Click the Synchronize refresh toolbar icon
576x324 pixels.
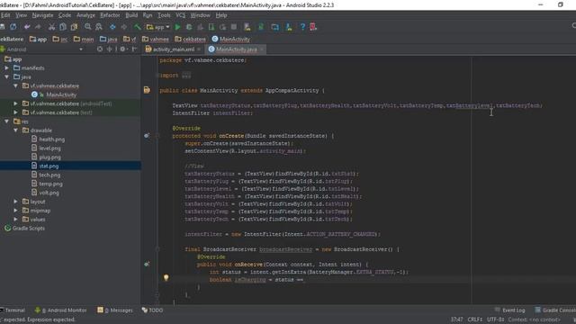pyautogui.click(x=13, y=27)
